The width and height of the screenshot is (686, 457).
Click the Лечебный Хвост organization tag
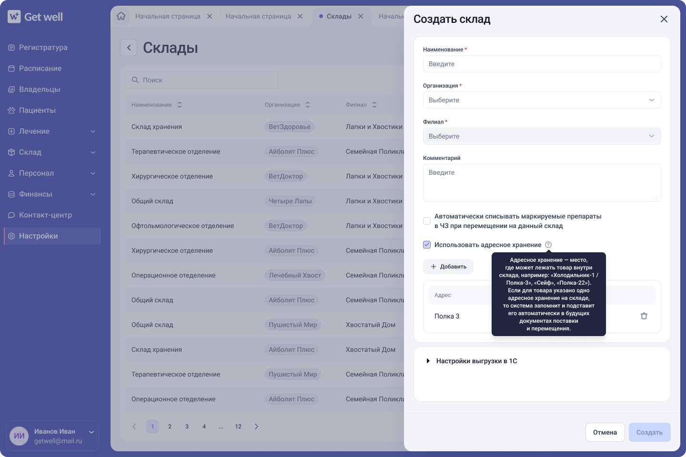[295, 275]
